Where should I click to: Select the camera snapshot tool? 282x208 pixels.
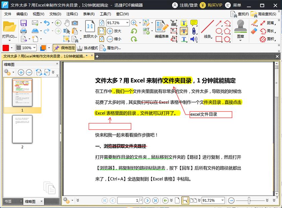tap(75, 23)
